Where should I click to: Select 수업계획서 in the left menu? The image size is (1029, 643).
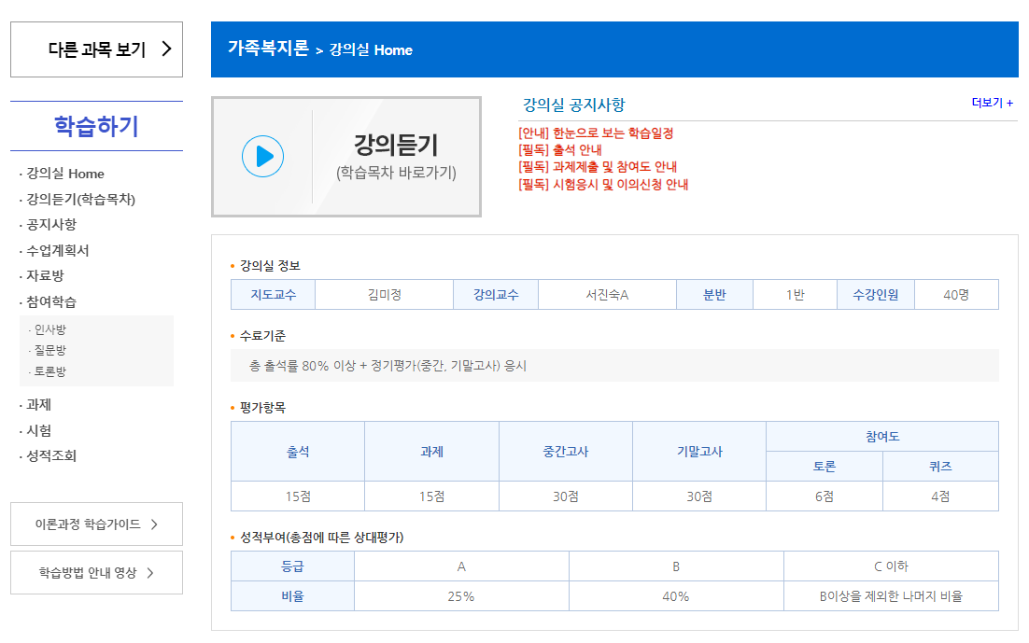[58, 250]
